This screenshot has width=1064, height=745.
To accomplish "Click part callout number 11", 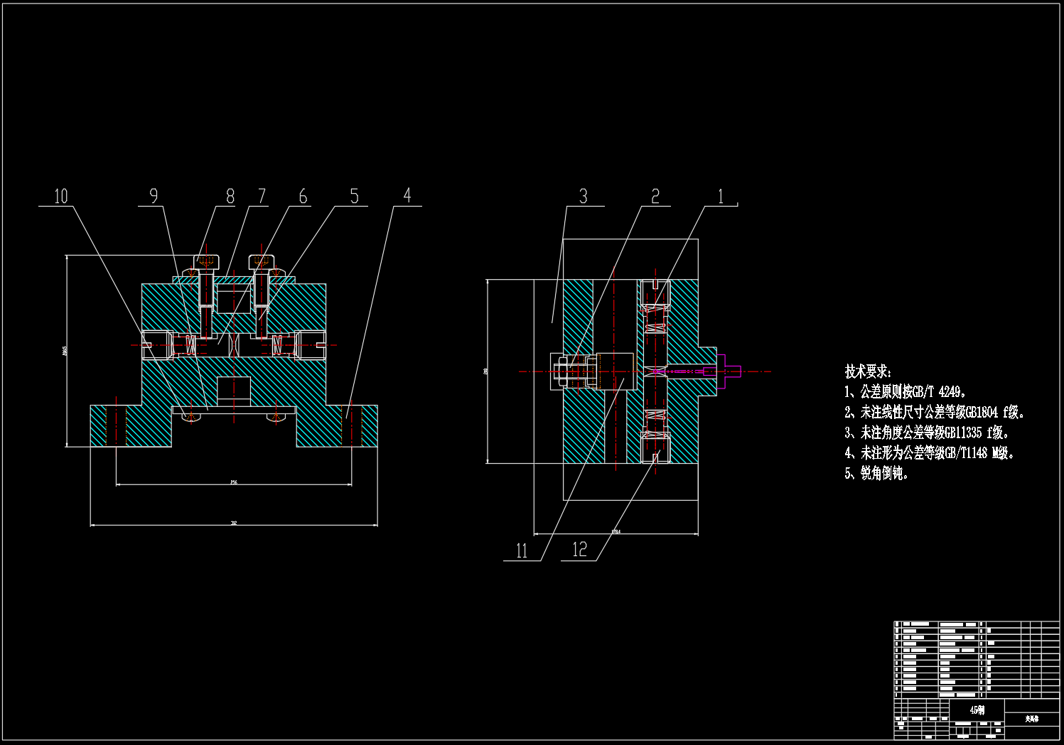I will (522, 550).
